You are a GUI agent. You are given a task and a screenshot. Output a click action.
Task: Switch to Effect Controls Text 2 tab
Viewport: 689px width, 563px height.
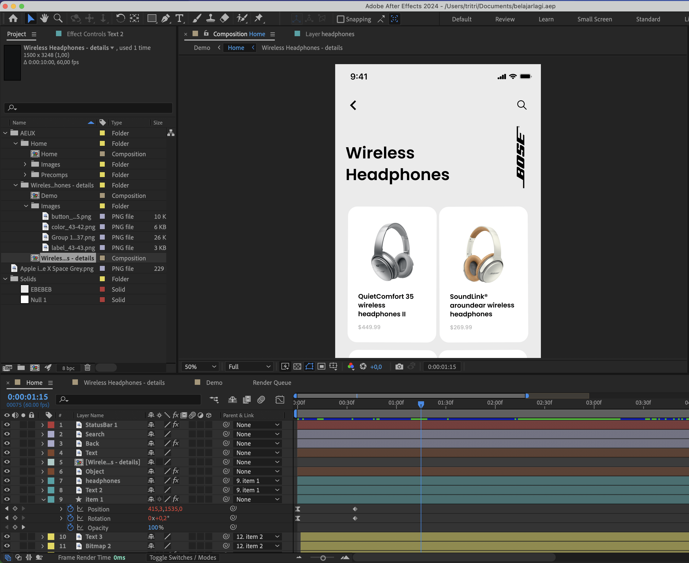click(x=95, y=34)
